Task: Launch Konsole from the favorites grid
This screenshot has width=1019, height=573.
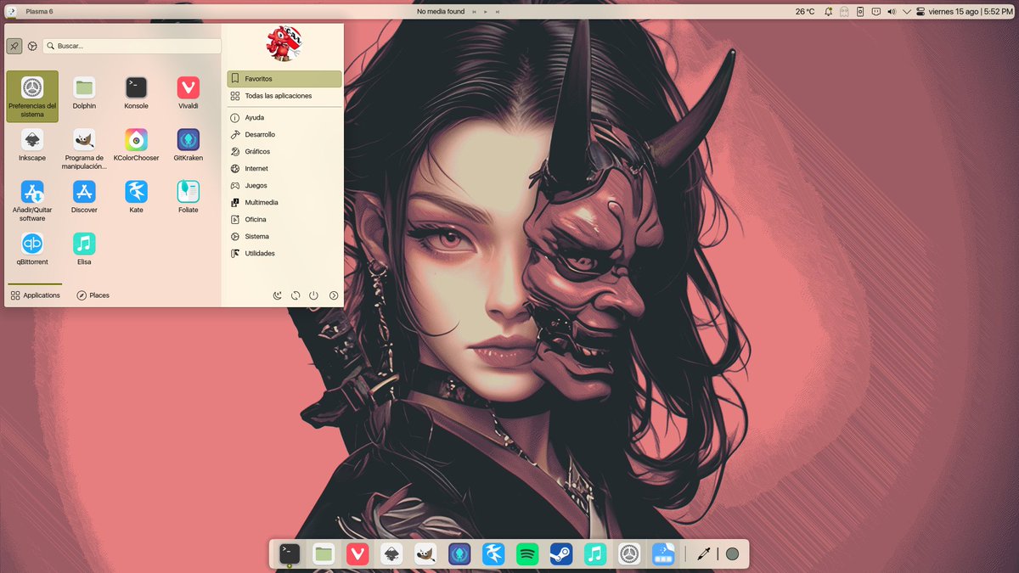Action: (x=136, y=93)
